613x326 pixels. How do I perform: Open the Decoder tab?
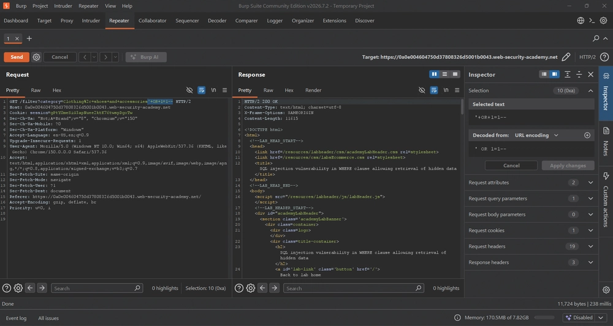[217, 21]
